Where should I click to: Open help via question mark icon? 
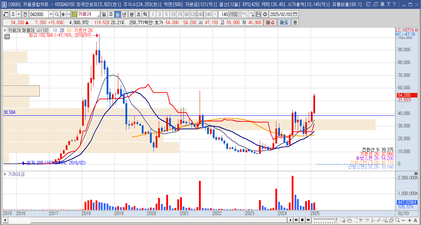tap(394, 4)
